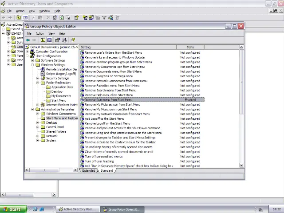This screenshot has width=284, height=213.
Task: Click Properties icon in Active Directory toolbar
Action: click(x=55, y=18)
